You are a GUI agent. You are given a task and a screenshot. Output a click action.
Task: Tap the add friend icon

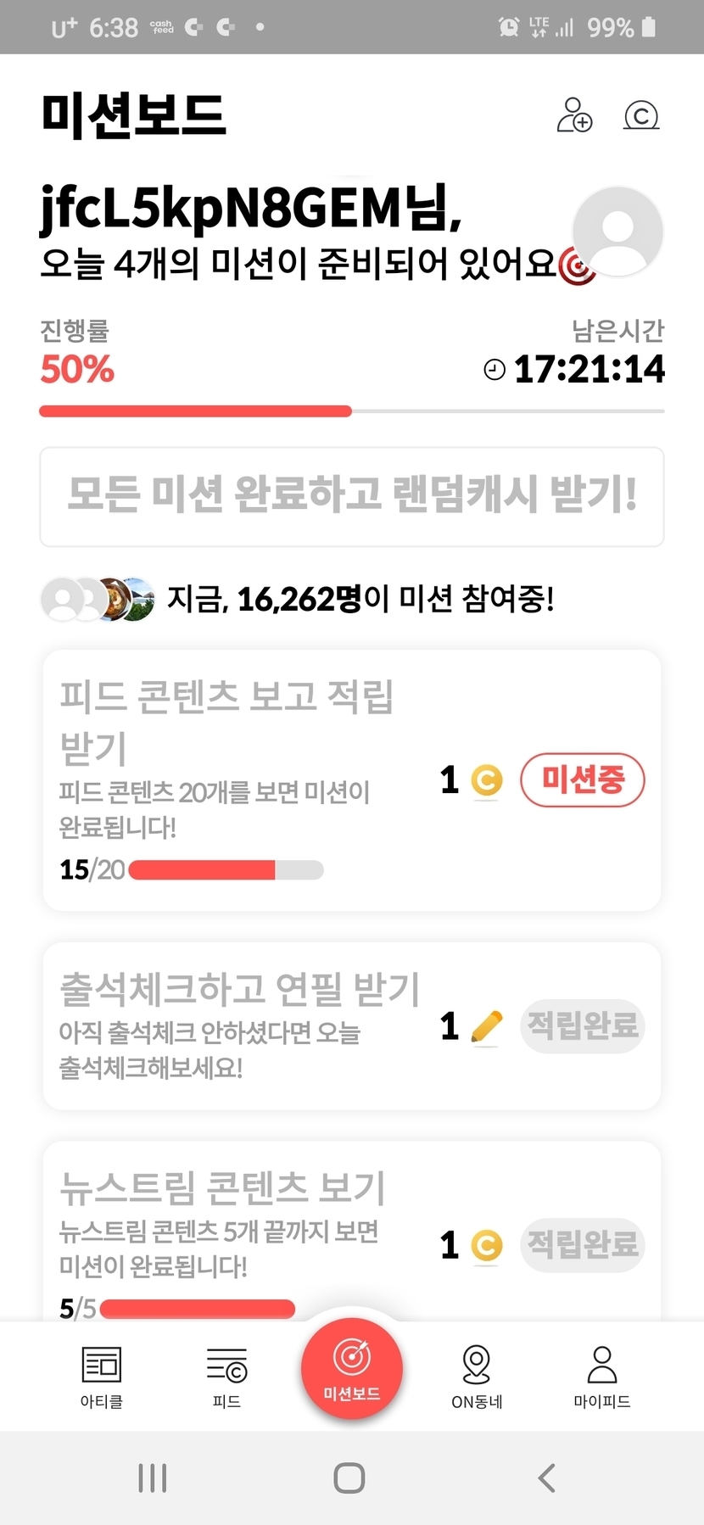[x=574, y=115]
